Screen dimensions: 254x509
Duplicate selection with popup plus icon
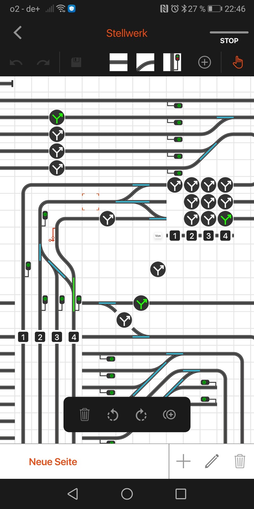coord(169,415)
